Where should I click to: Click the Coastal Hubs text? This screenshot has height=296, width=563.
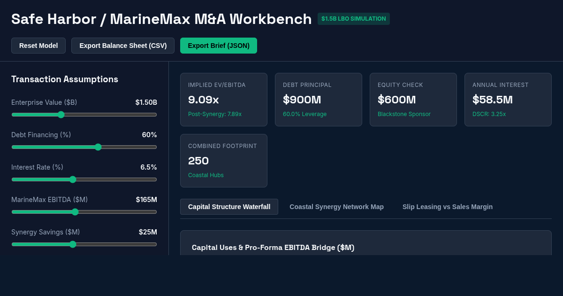(206, 175)
